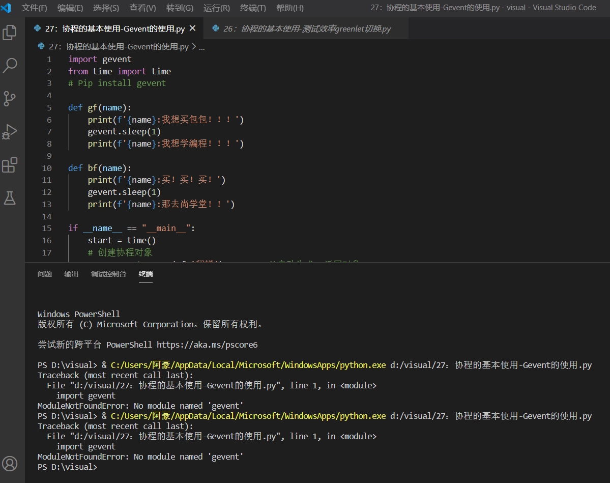610x483 pixels.
Task: Open Source Control view
Action: tap(10, 98)
